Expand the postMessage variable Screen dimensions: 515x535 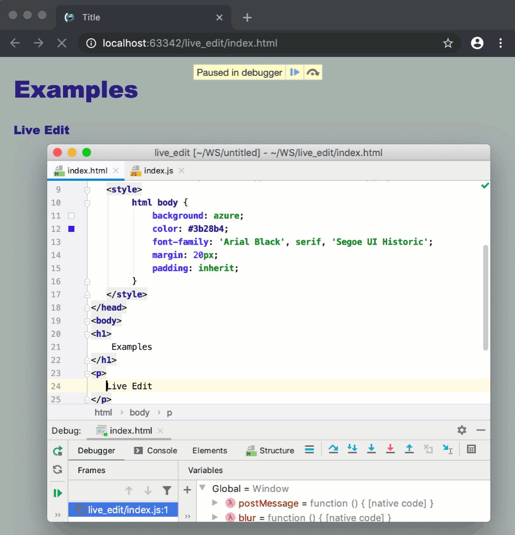(x=215, y=503)
